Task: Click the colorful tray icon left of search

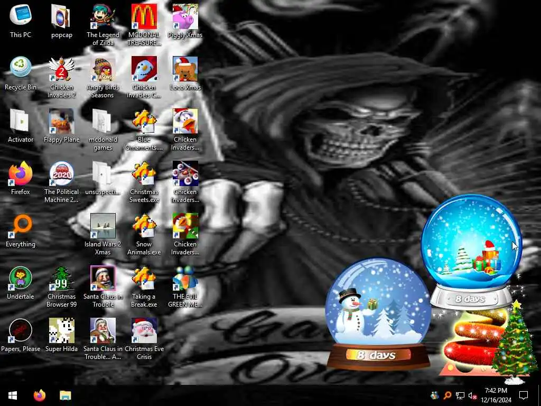Action: (434, 395)
